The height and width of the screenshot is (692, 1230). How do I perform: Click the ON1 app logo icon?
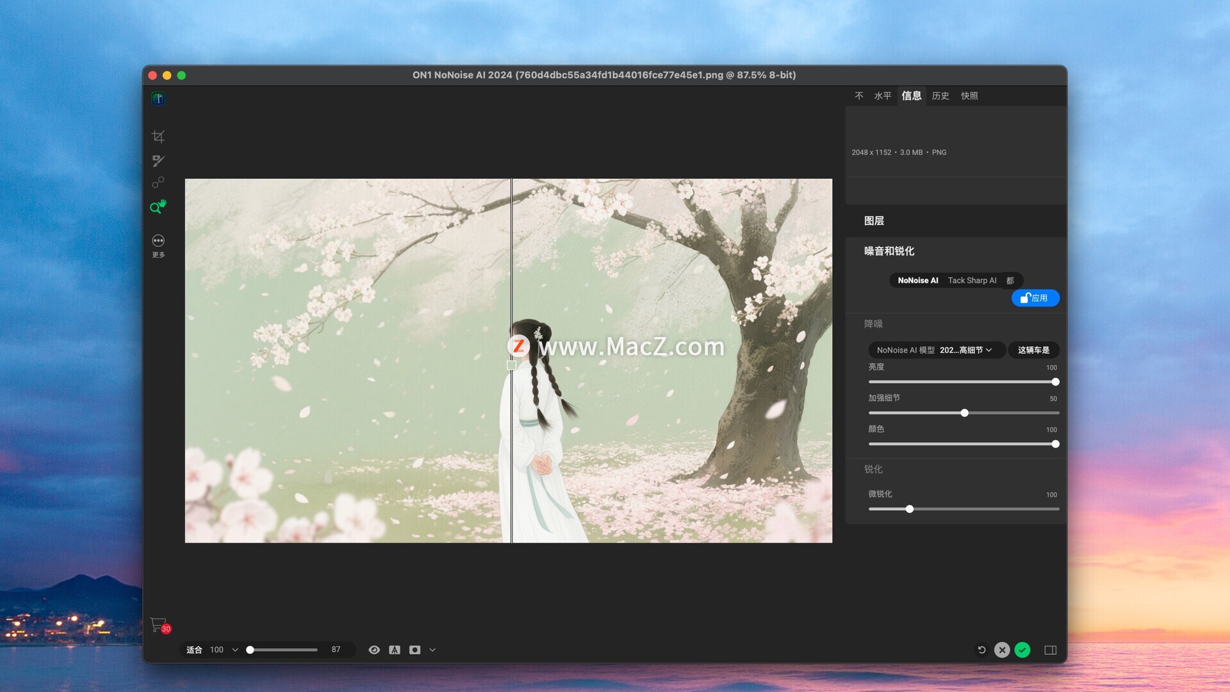(x=158, y=98)
